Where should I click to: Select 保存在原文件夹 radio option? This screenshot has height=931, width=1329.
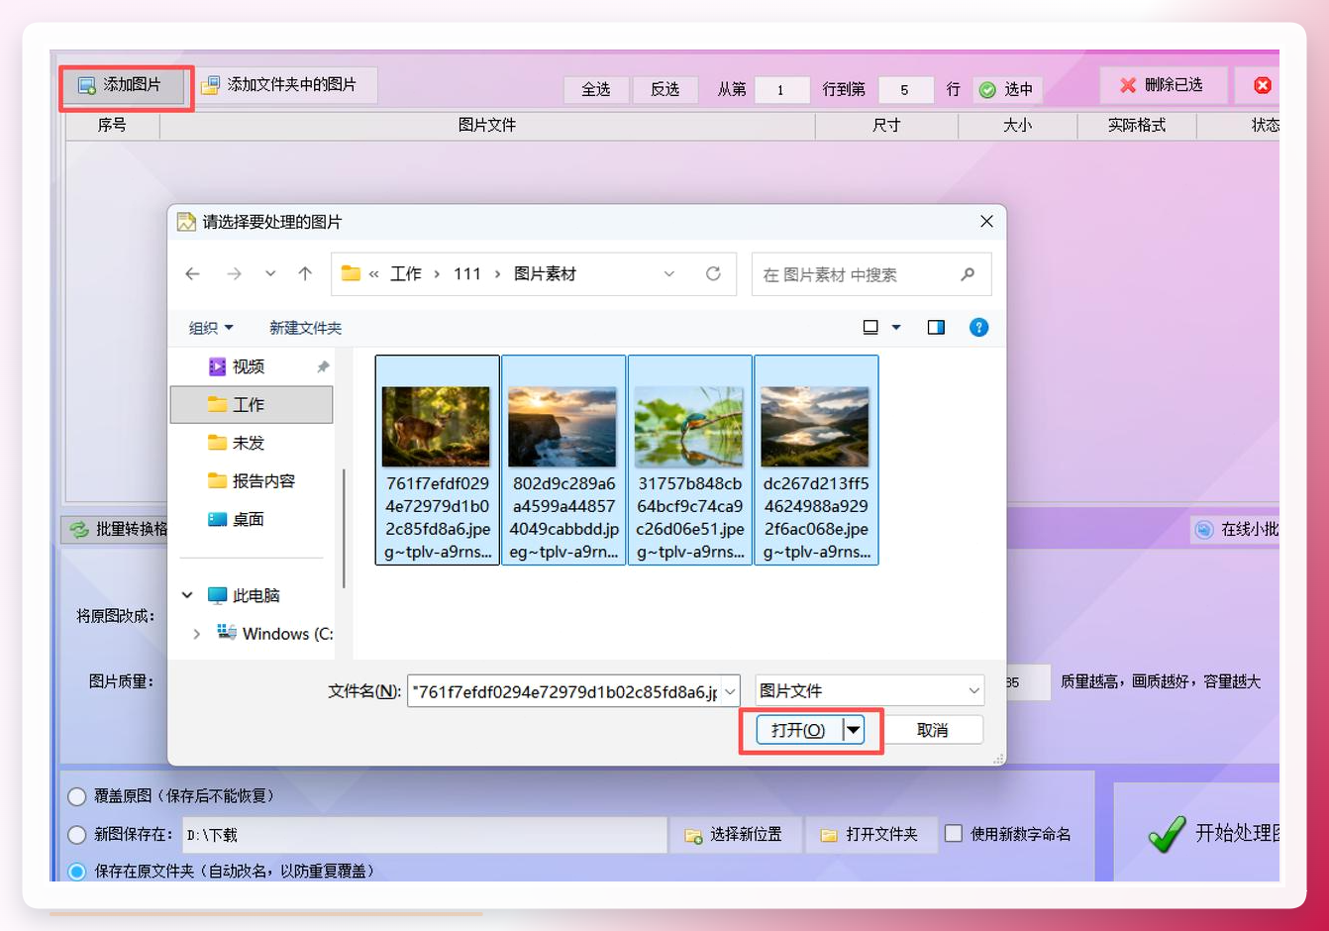[77, 872]
